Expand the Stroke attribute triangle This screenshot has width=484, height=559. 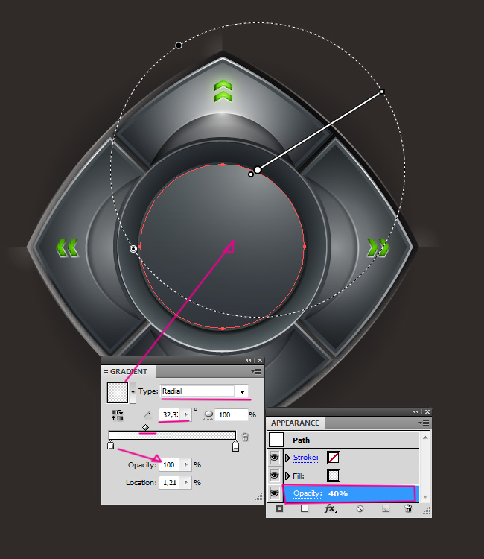point(288,458)
